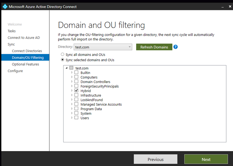This screenshot has height=166, width=233.
Task: Expand the Builtin node arrow
Action: (x=72, y=72)
